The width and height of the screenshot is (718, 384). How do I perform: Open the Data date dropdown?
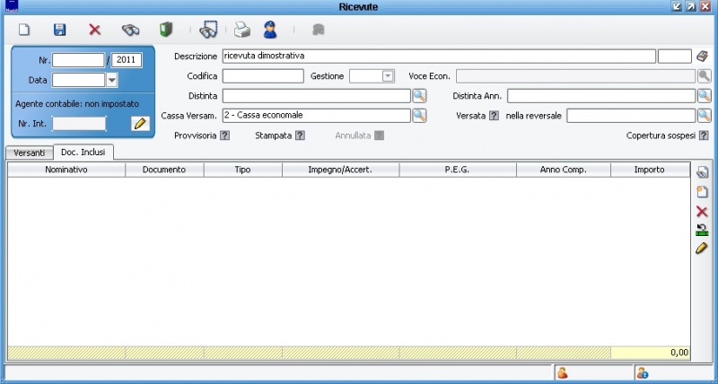point(112,80)
